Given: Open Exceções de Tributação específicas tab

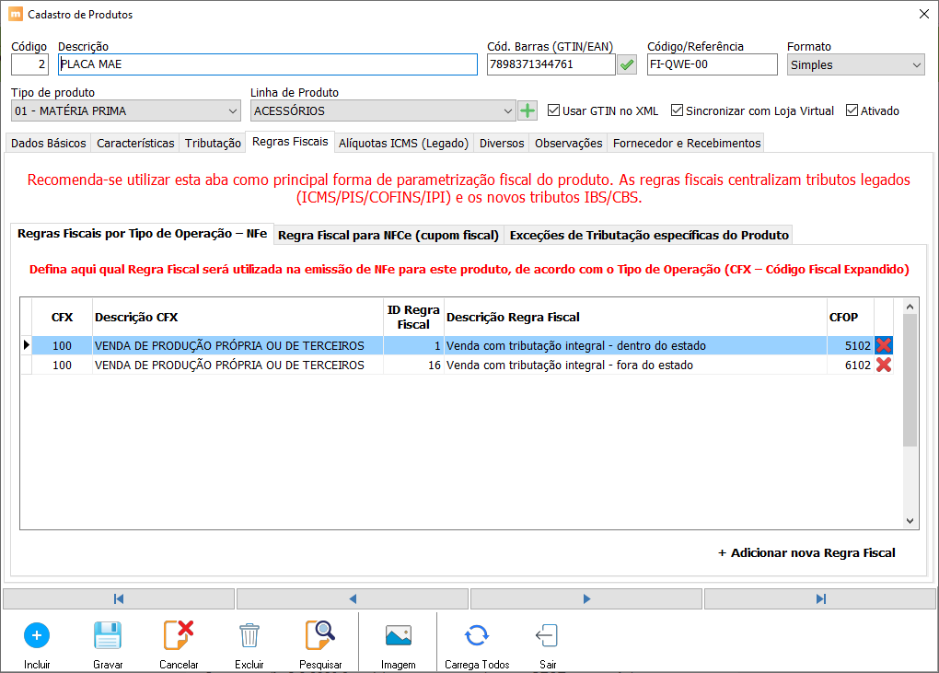Looking at the screenshot, I should [x=649, y=236].
